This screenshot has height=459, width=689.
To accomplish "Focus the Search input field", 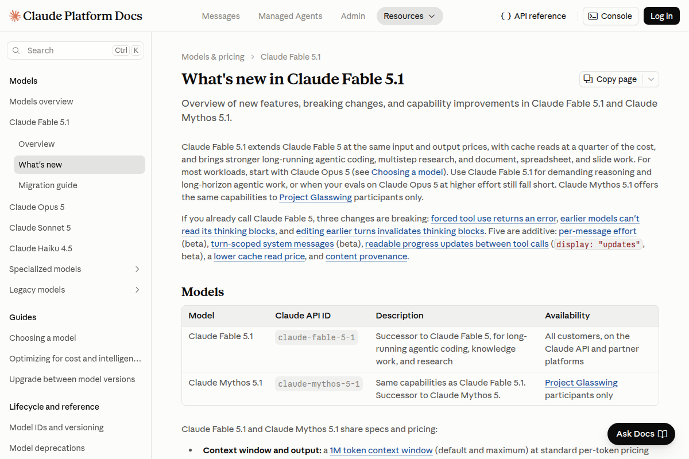I will [75, 50].
